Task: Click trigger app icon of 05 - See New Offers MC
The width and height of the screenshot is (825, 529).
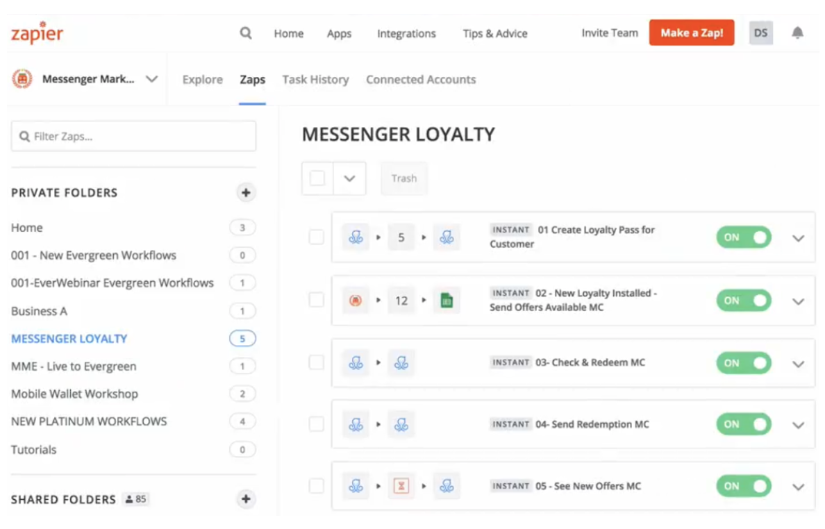Action: pos(356,486)
